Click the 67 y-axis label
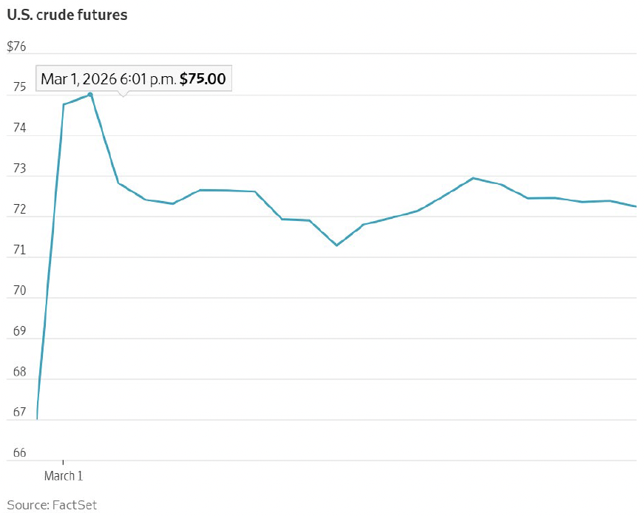 point(18,413)
